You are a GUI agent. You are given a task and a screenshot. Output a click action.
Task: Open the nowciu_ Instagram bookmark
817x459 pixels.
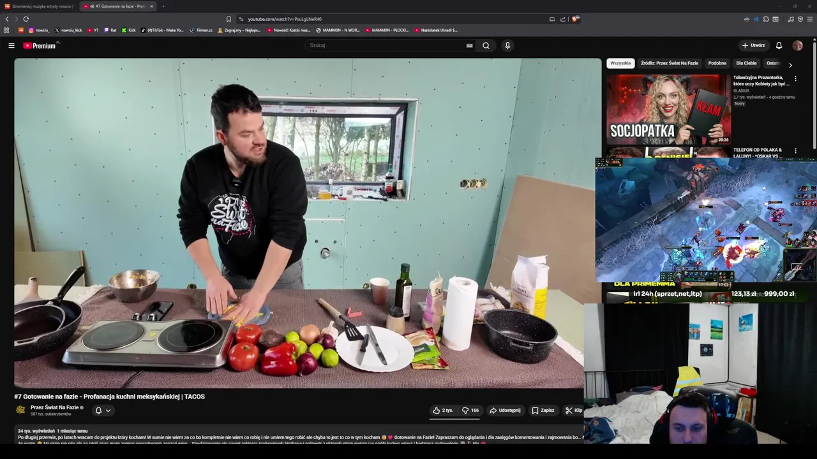(x=38, y=30)
